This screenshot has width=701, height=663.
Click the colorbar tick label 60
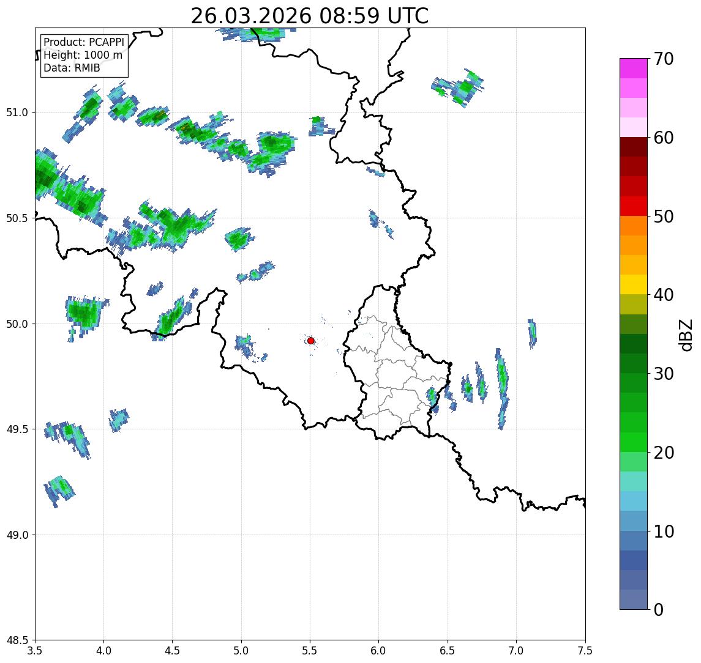click(663, 138)
